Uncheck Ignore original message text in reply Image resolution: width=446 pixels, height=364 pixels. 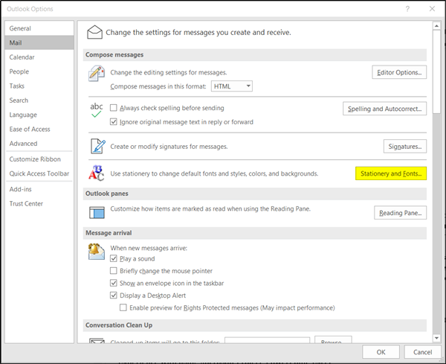pyautogui.click(x=114, y=122)
